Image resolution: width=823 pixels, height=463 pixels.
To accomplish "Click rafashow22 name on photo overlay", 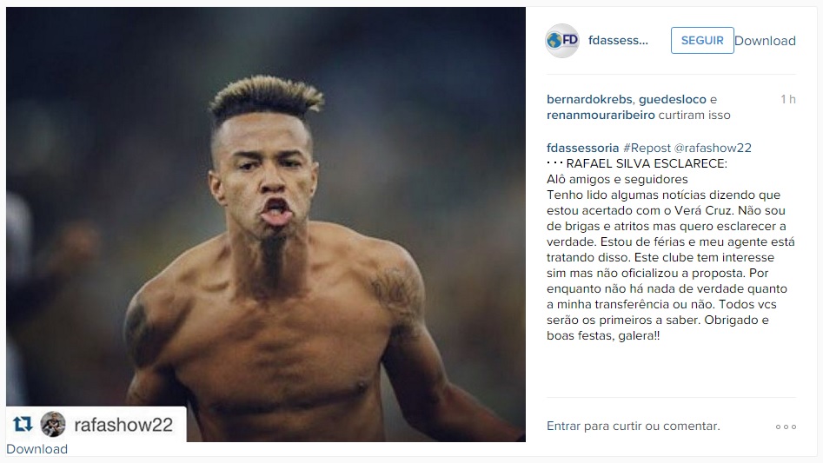I will pos(123,425).
